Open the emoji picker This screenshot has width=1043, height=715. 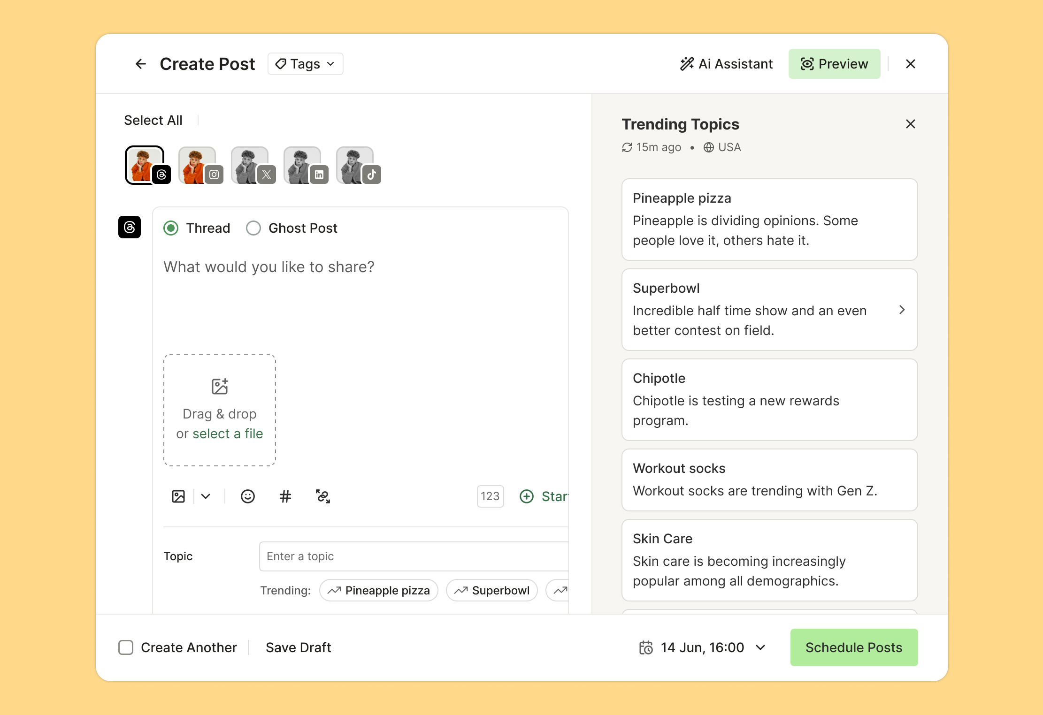tap(248, 496)
